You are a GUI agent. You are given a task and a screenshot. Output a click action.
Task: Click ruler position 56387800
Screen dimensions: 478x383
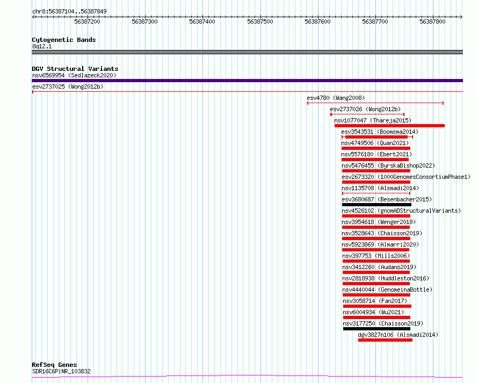pos(432,21)
